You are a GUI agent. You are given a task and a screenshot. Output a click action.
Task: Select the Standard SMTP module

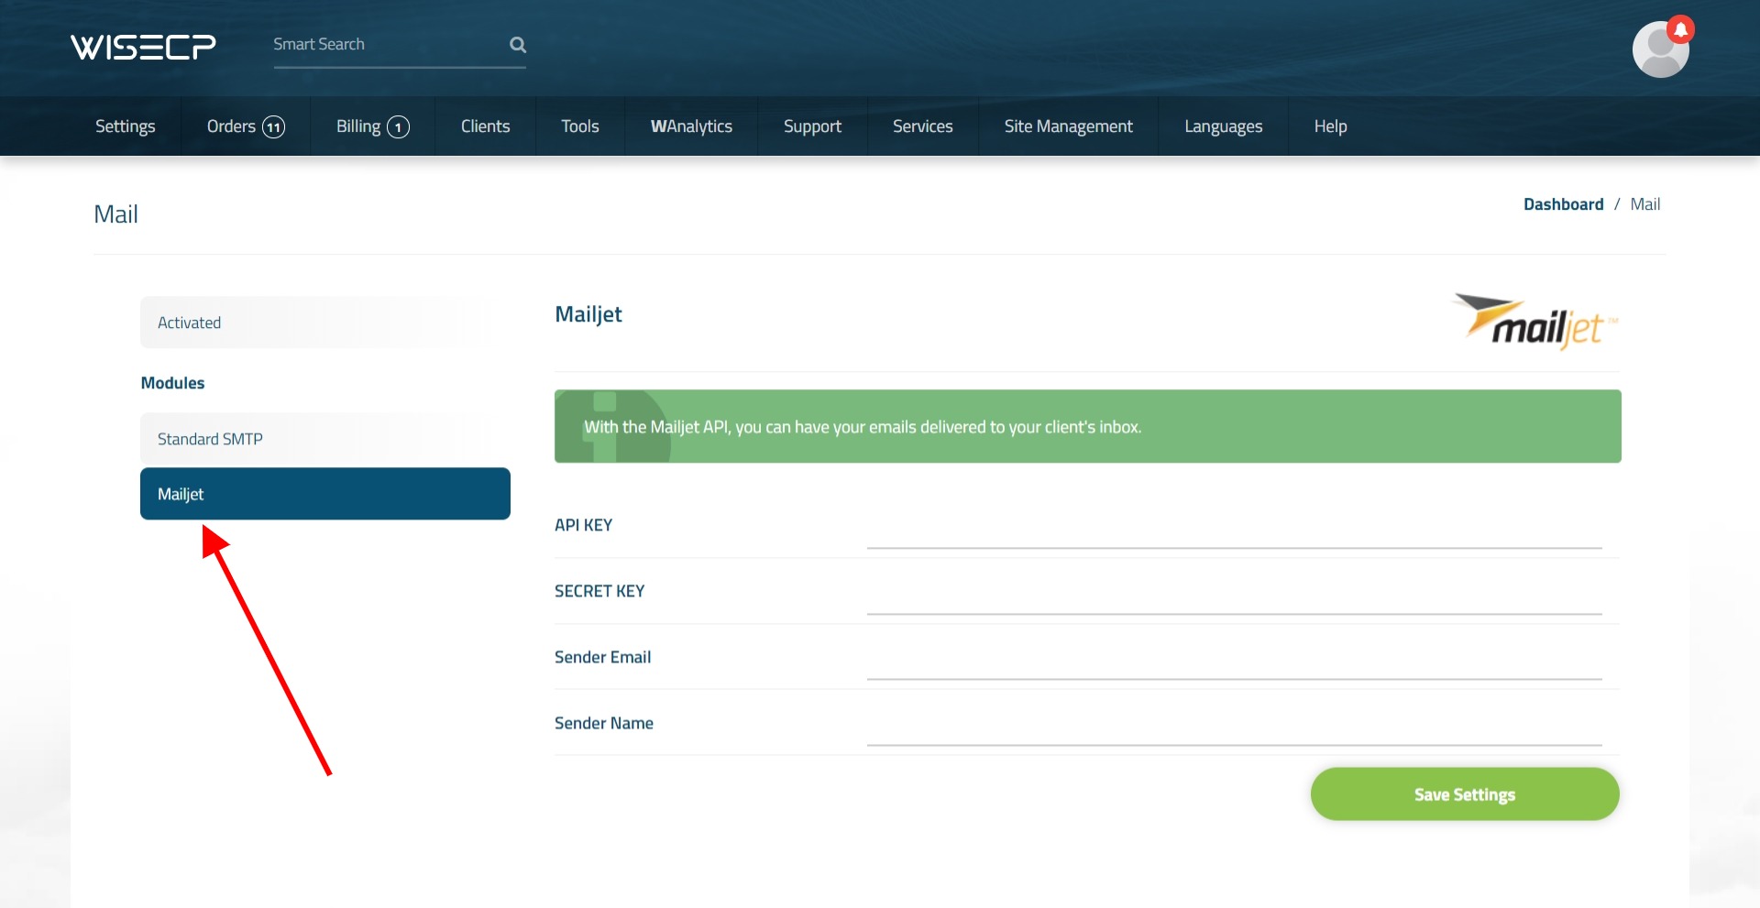pyautogui.click(x=325, y=439)
